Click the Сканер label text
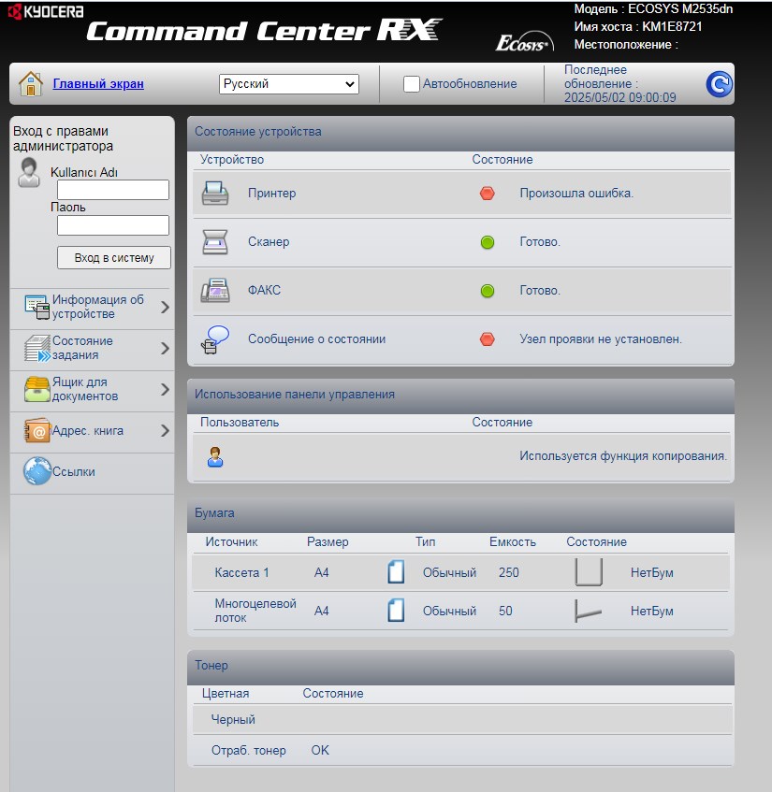772x792 pixels. pyautogui.click(x=269, y=242)
